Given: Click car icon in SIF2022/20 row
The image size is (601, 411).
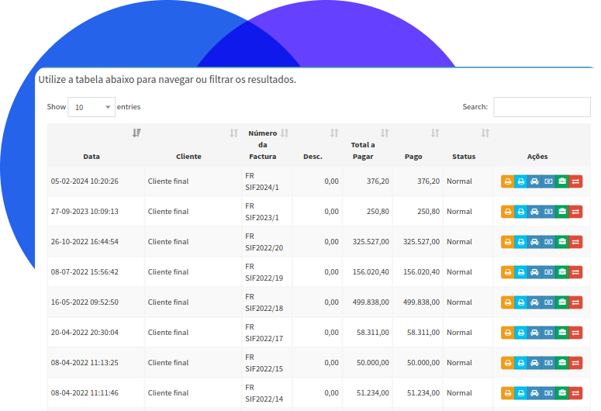Looking at the screenshot, I should (x=534, y=242).
